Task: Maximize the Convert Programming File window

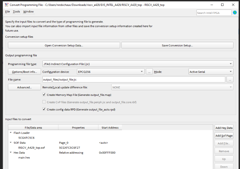Action: click(x=222, y=5)
